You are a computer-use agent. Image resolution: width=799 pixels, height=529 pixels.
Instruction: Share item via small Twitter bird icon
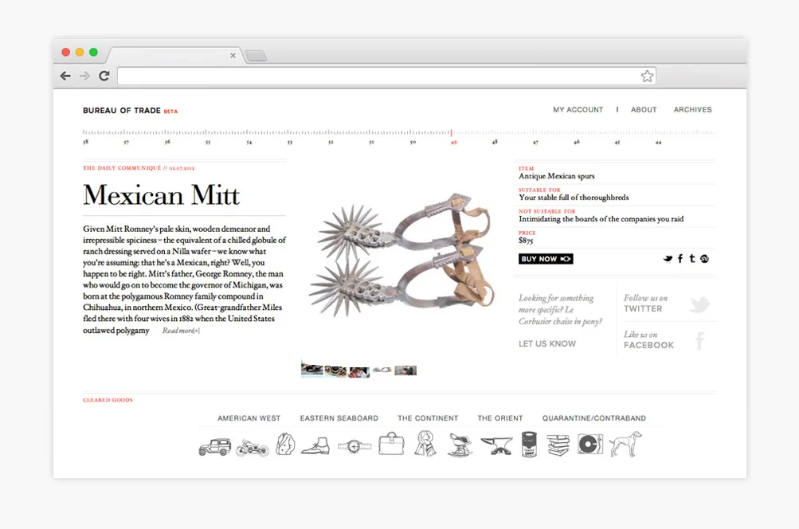click(x=668, y=259)
